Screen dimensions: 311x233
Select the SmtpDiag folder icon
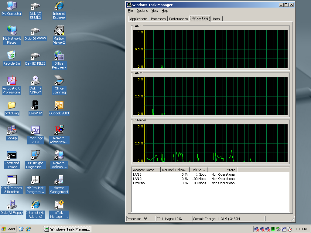pos(12,108)
